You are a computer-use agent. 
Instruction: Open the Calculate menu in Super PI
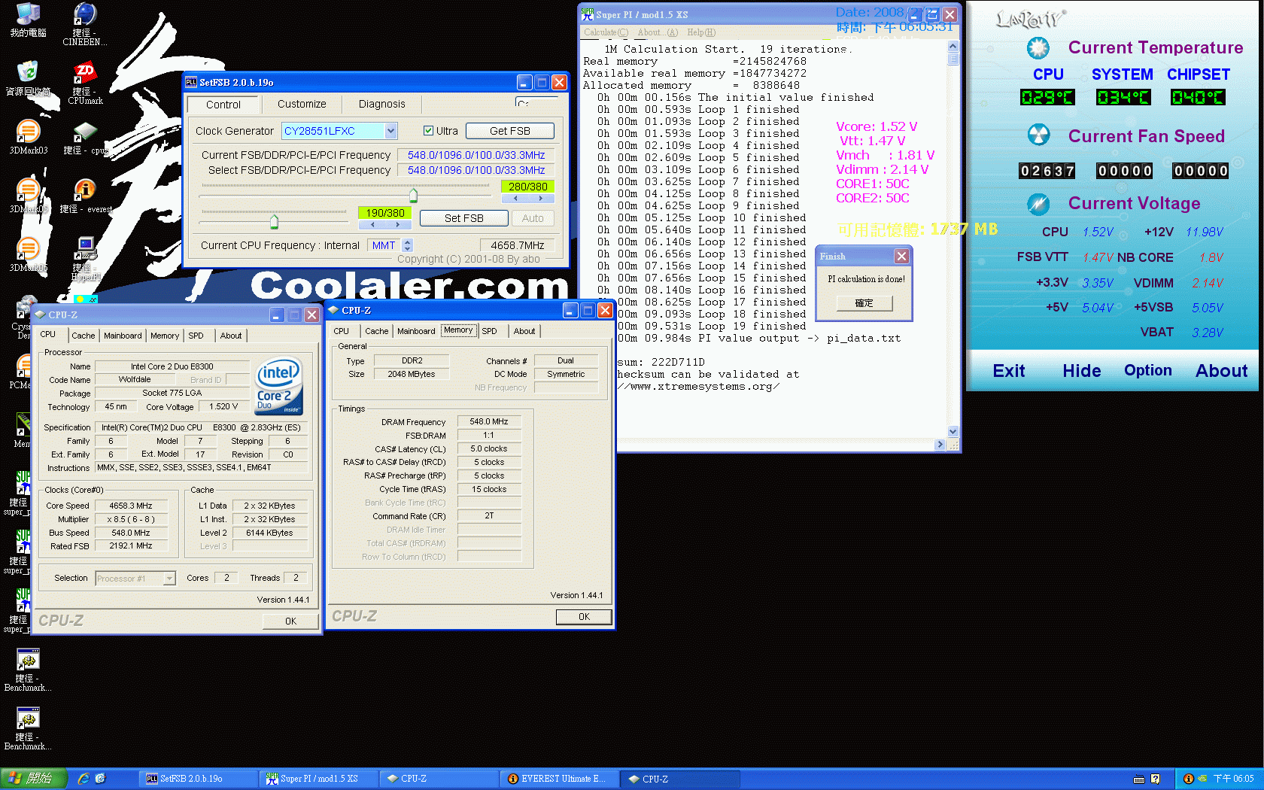click(606, 32)
